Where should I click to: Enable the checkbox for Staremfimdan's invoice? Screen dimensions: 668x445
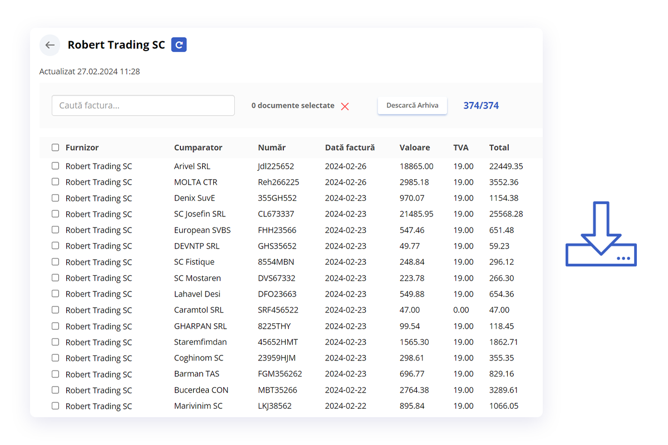[x=55, y=342]
